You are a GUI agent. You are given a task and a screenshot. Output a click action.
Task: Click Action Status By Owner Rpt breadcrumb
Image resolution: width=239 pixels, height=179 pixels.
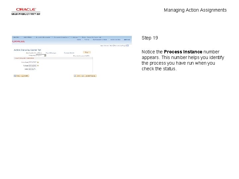click(92, 37)
